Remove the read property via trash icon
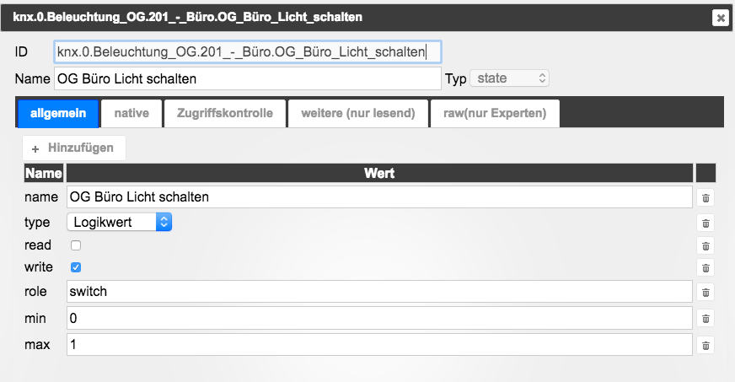The width and height of the screenshot is (735, 382). point(705,246)
